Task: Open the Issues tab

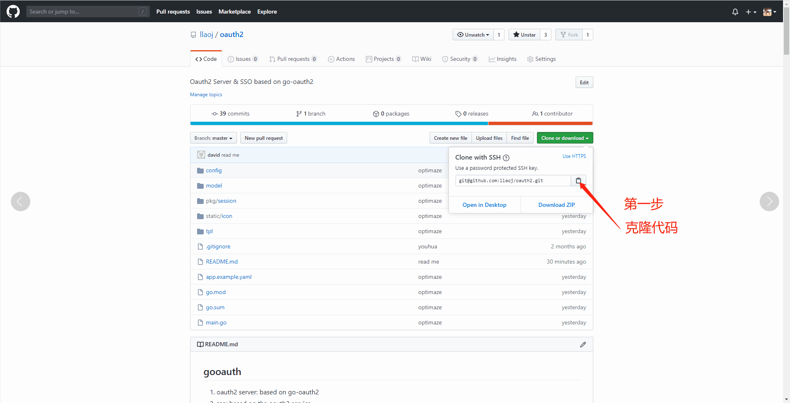Action: pyautogui.click(x=243, y=59)
